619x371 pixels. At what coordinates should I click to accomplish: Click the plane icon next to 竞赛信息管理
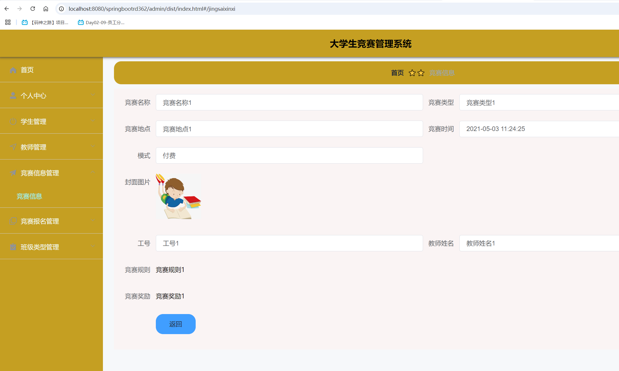coord(13,173)
